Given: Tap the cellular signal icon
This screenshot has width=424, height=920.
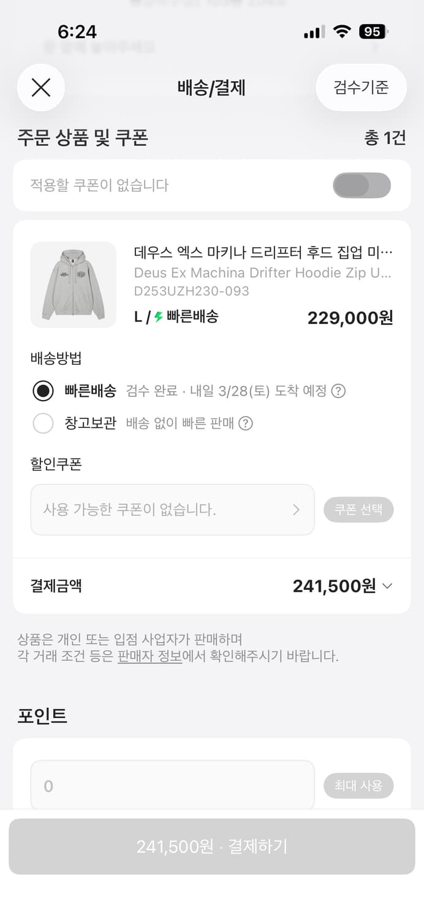Looking at the screenshot, I should tap(314, 31).
